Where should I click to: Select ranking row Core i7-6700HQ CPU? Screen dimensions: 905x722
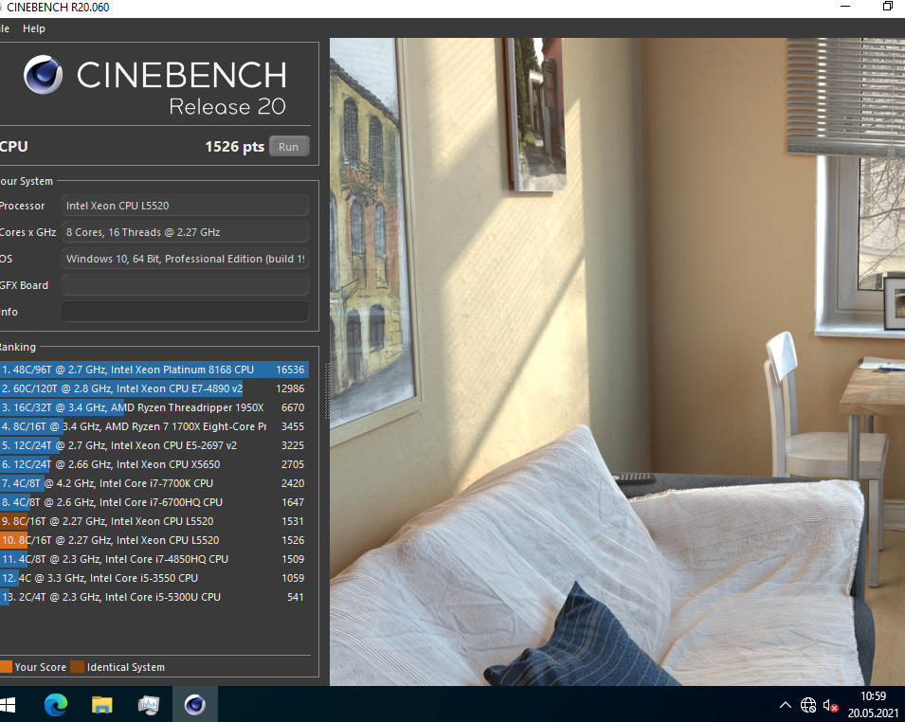pos(154,502)
